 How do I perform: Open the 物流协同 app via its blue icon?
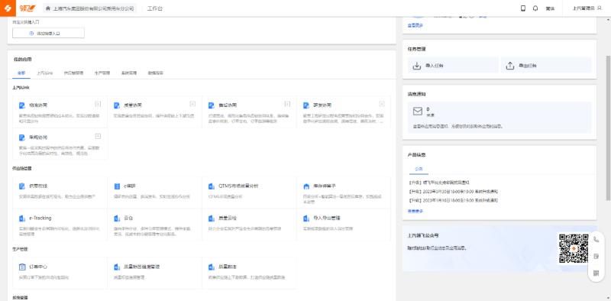(22, 105)
